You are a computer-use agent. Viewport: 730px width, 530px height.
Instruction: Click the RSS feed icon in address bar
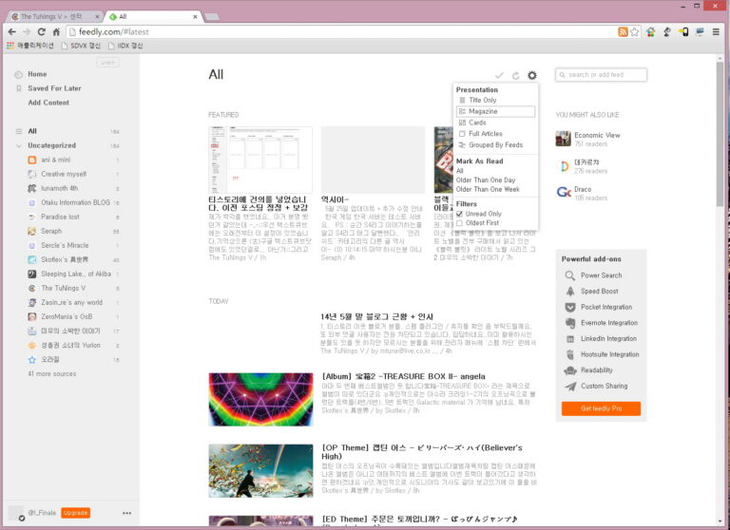point(623,31)
